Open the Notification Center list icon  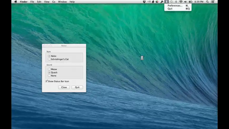point(213,2)
